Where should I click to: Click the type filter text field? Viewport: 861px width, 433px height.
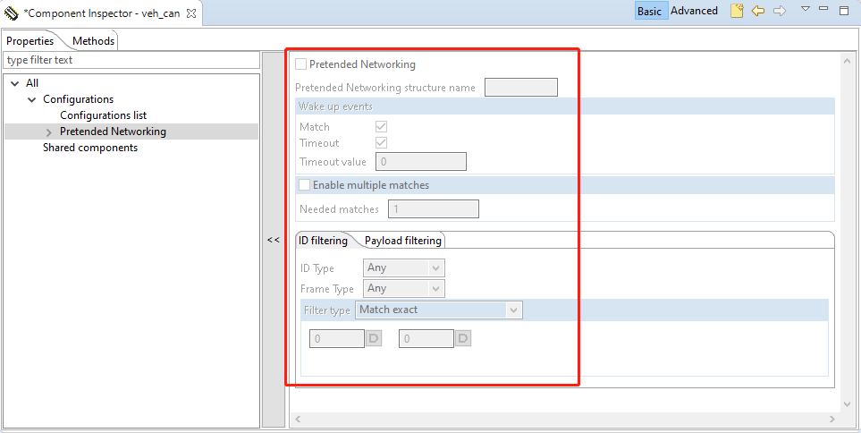tap(131, 60)
